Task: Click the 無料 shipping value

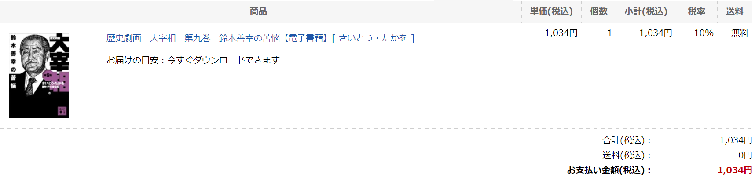Action: (x=740, y=33)
